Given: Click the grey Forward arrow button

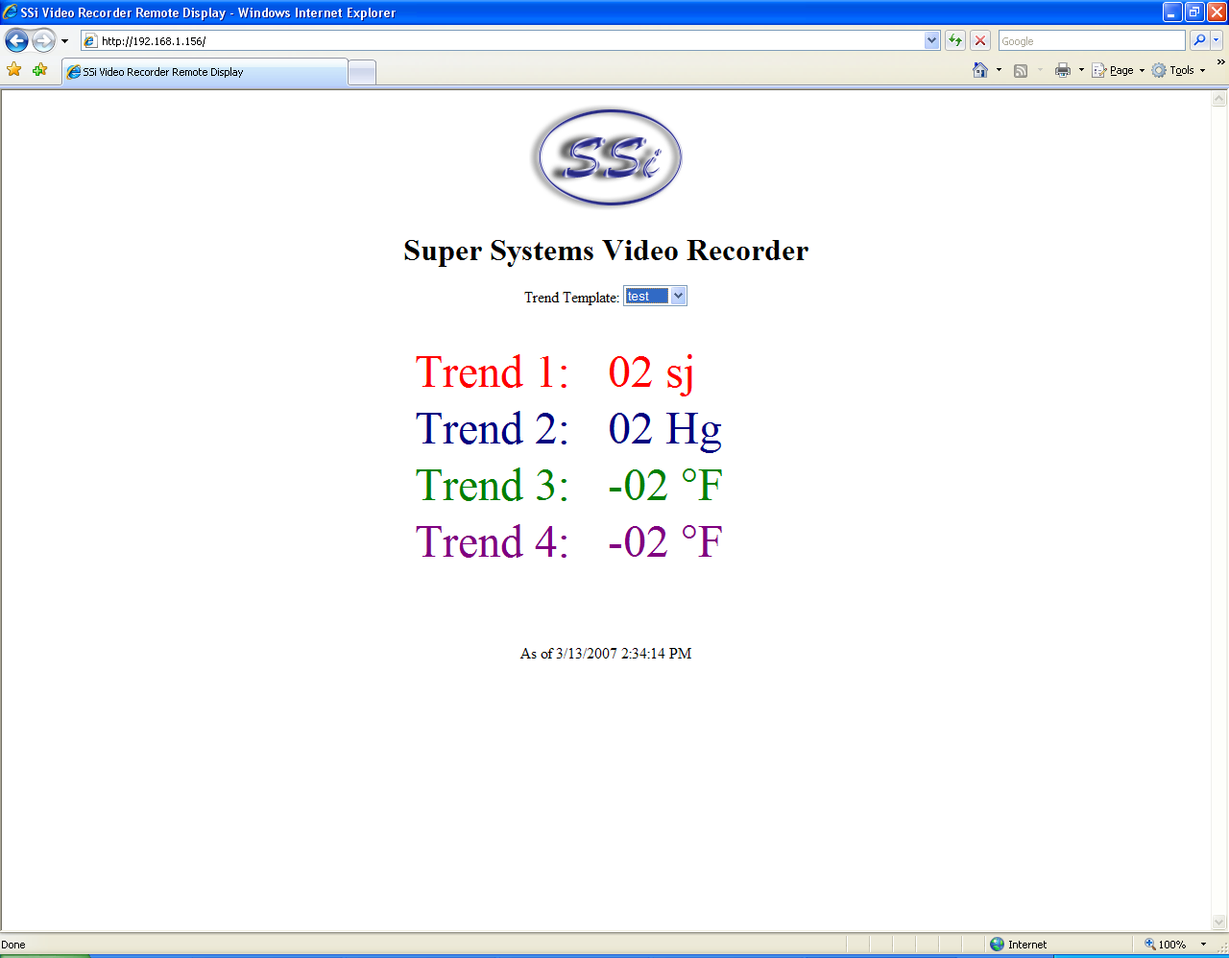Looking at the screenshot, I should (44, 40).
